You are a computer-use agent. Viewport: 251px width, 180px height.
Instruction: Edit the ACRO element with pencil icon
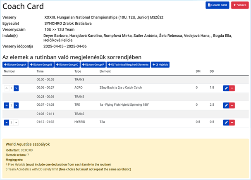226,88
